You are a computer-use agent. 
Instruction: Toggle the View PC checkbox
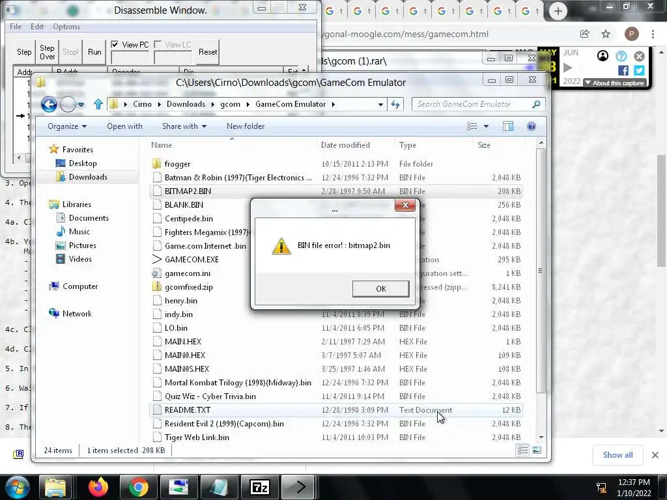click(x=115, y=44)
